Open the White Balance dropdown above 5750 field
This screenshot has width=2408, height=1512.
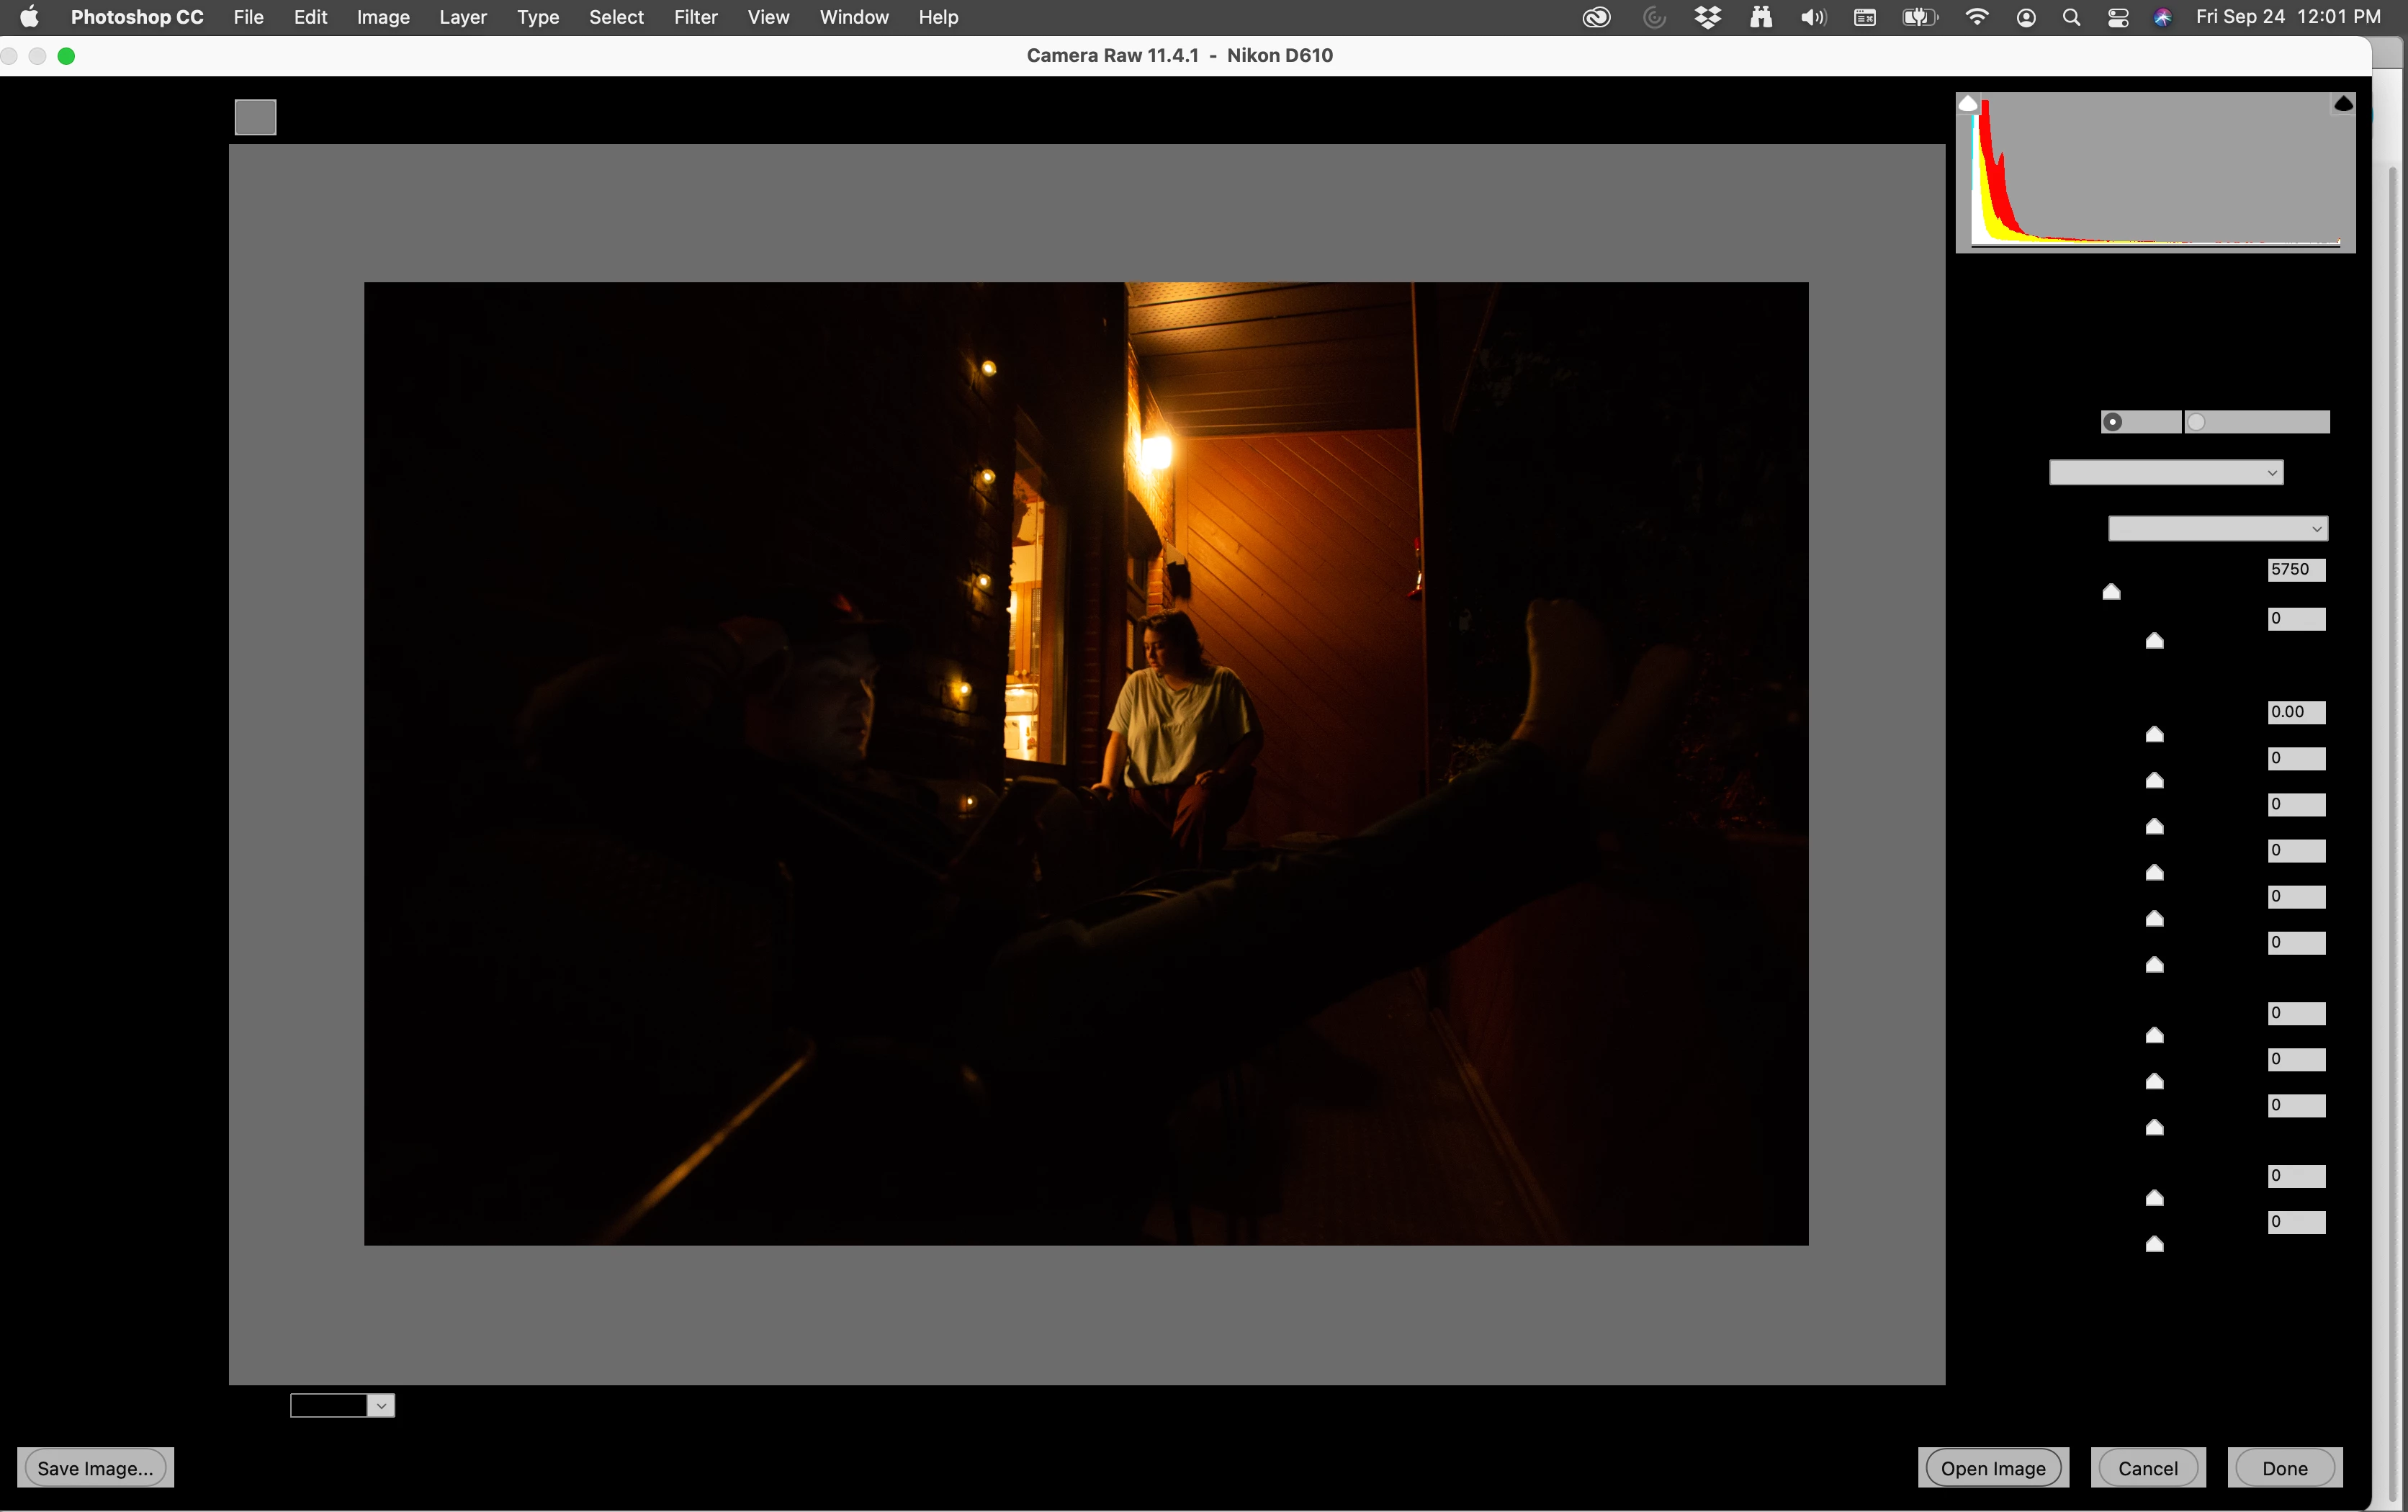click(x=2217, y=529)
